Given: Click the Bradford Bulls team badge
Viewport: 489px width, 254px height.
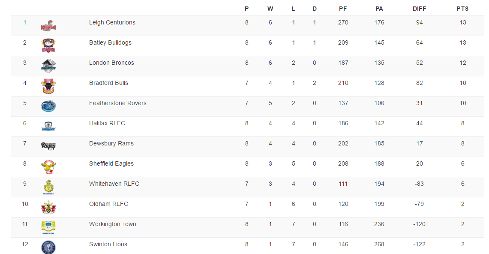Looking at the screenshot, I should [48, 86].
